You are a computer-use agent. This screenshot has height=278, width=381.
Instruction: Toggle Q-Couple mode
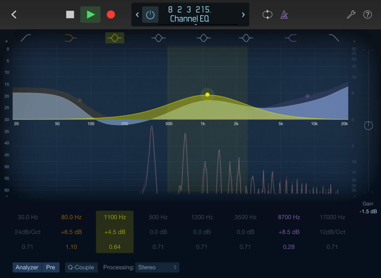point(81,267)
